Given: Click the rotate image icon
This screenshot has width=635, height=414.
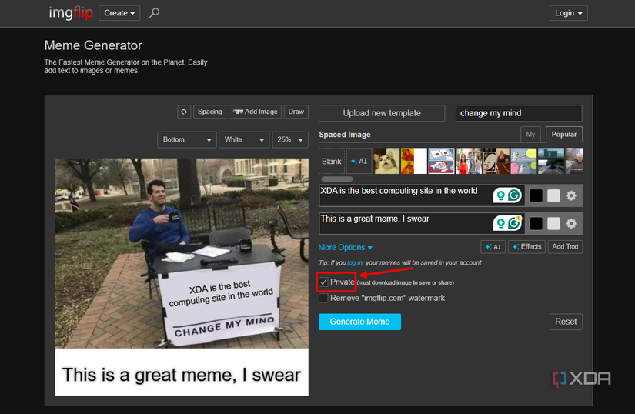Looking at the screenshot, I should pyautogui.click(x=184, y=112).
